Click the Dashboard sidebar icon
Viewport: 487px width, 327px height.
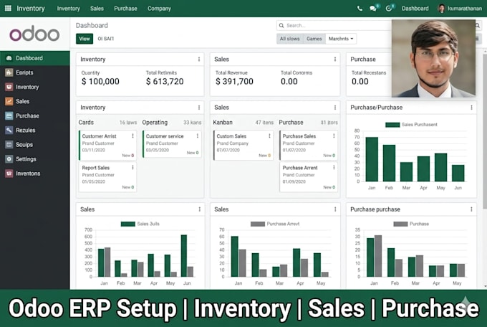click(x=9, y=58)
